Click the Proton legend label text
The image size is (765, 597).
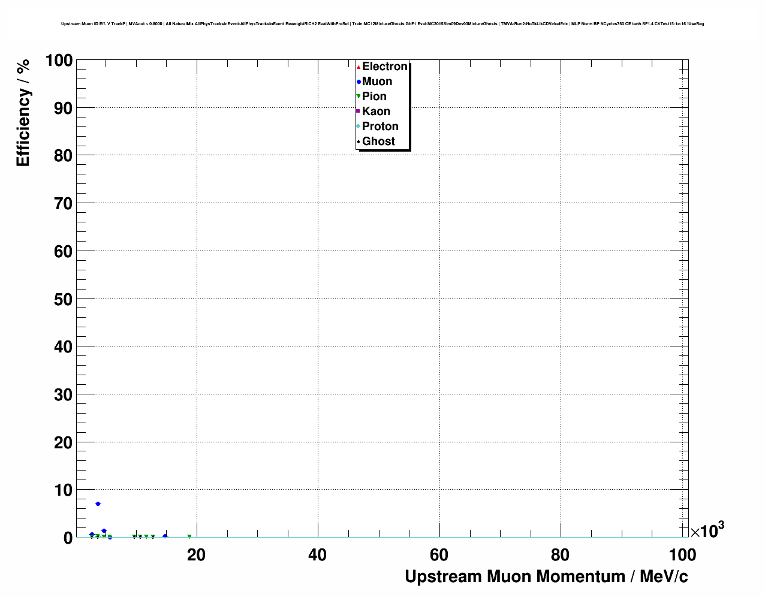point(380,126)
